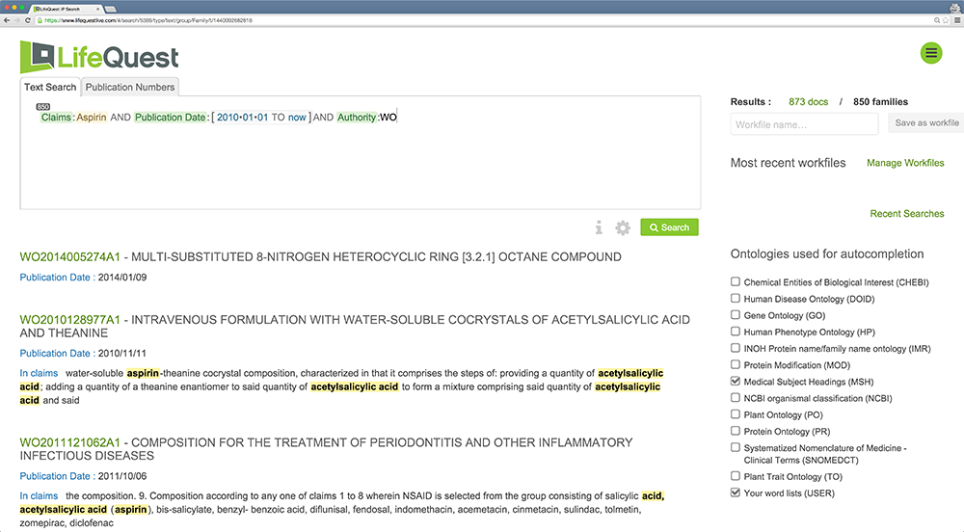
Task: Click browser forward arrow
Action: point(17,20)
